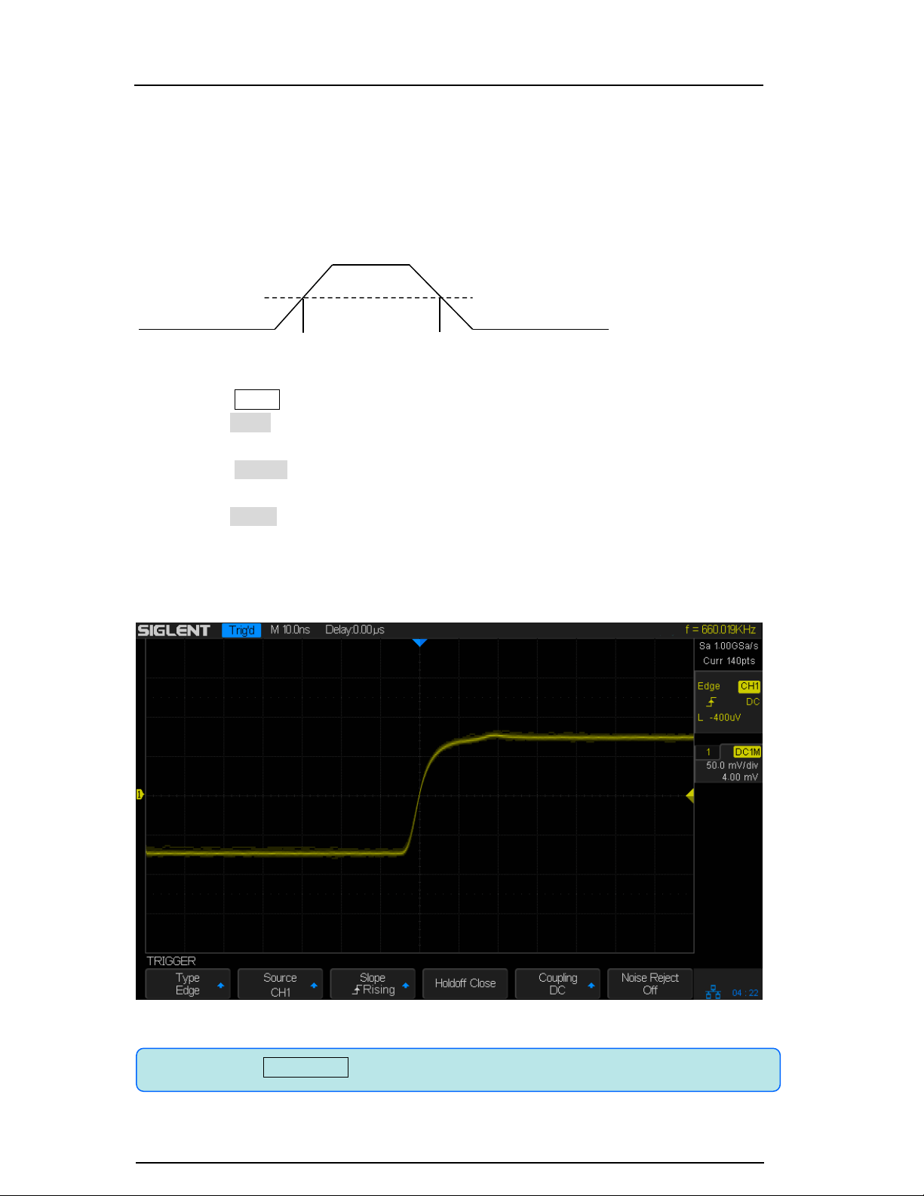This screenshot has height=1196, width=924.
Task: Click the Curr 140pts memory depth text
Action: pyautogui.click(x=729, y=661)
